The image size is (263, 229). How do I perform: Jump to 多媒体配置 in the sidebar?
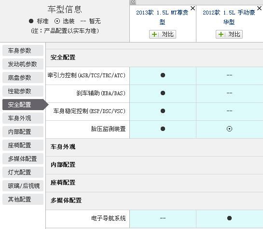tap(23, 158)
